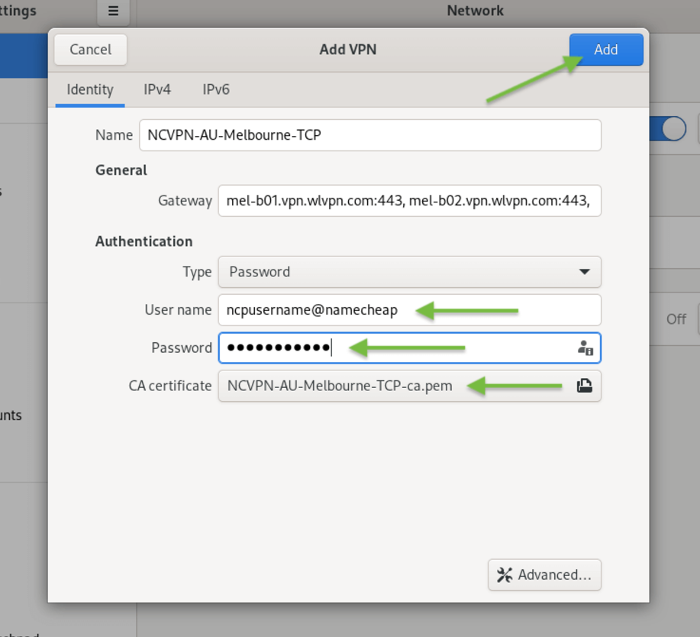Edit the Gateway address field
The height and width of the screenshot is (637, 700).
coord(409,201)
